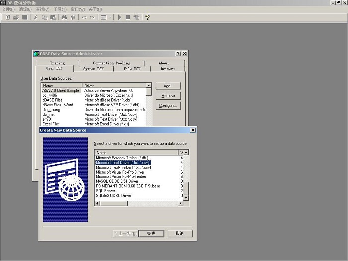This screenshot has width=348, height=261.
Task: Select 'ASA 7.0 Client Sample' data source
Action: click(x=60, y=90)
